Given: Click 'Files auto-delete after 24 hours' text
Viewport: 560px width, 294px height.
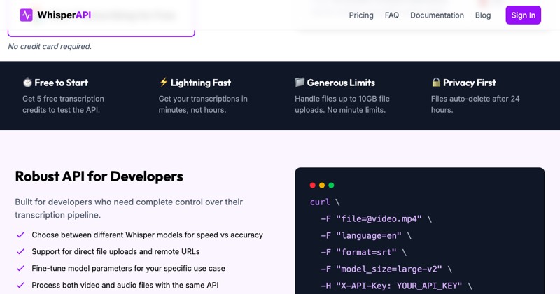Looking at the screenshot, I should point(475,104).
